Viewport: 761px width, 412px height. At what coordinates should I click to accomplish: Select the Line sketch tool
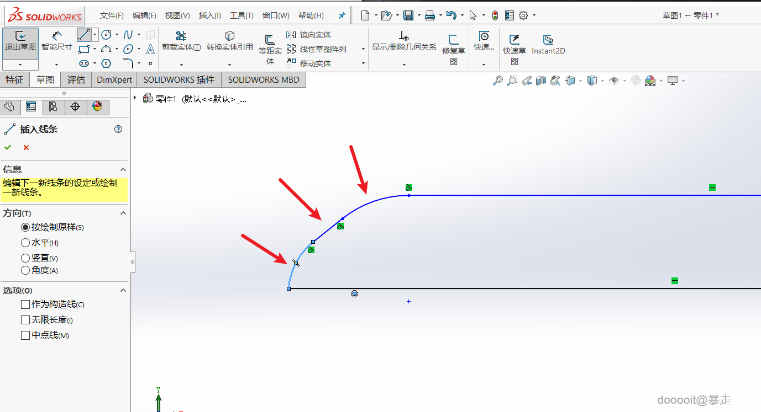click(83, 35)
